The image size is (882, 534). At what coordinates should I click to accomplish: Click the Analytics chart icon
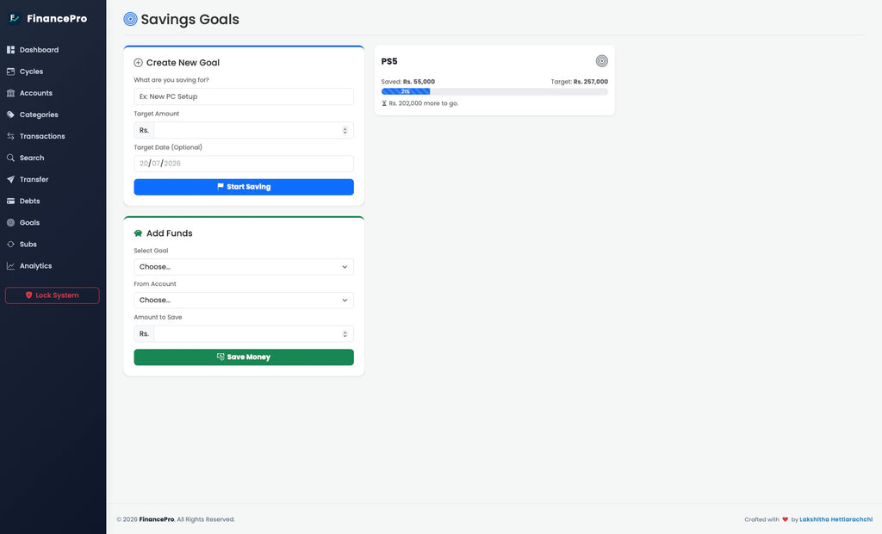point(10,265)
